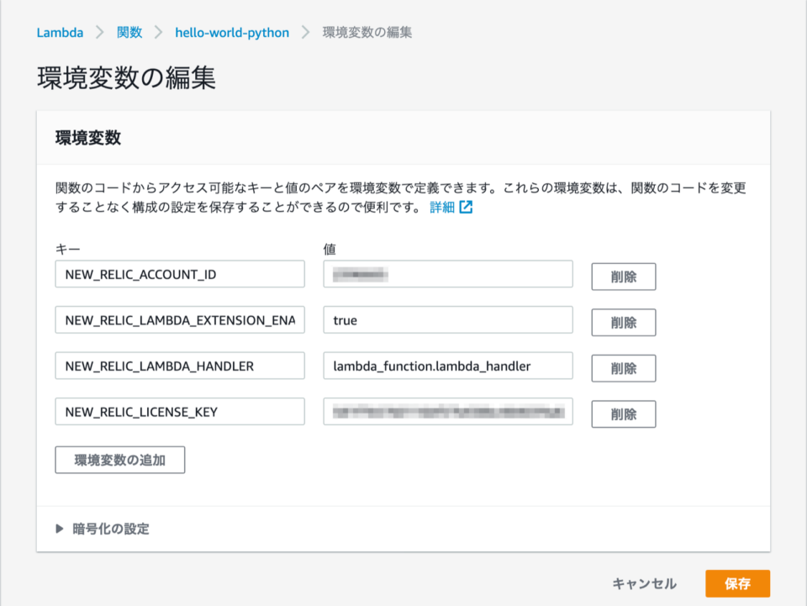Select the NEW_RELIC_LAMBDA_HANDLER value field
Image resolution: width=807 pixels, height=606 pixels.
tap(447, 366)
